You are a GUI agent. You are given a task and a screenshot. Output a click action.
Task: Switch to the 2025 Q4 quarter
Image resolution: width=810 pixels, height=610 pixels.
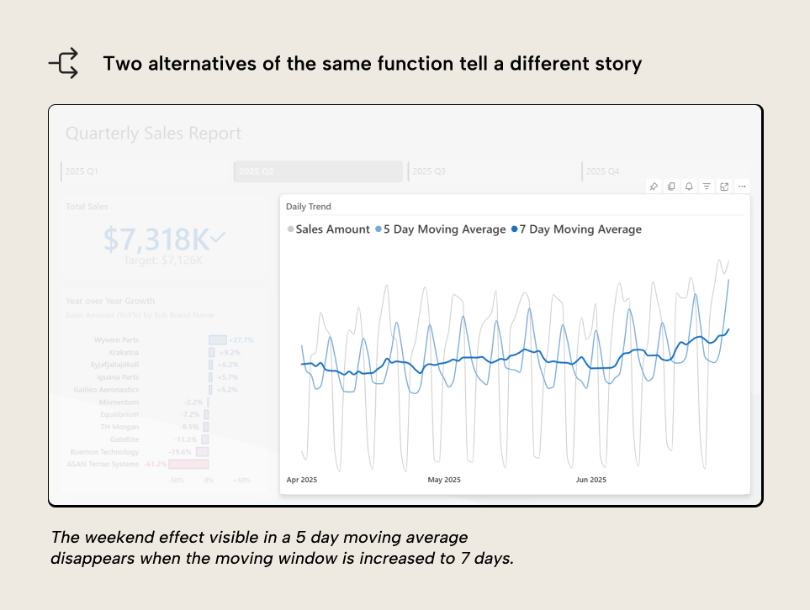(x=602, y=171)
